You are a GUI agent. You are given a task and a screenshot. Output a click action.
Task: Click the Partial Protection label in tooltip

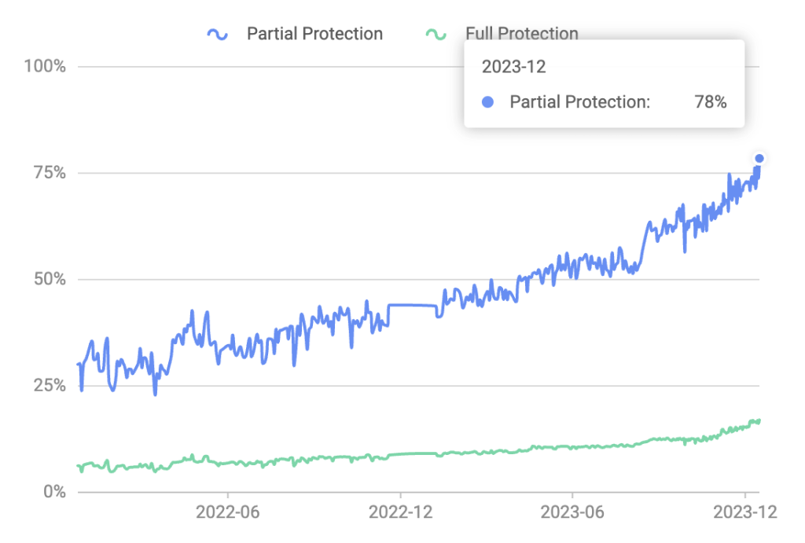click(580, 102)
